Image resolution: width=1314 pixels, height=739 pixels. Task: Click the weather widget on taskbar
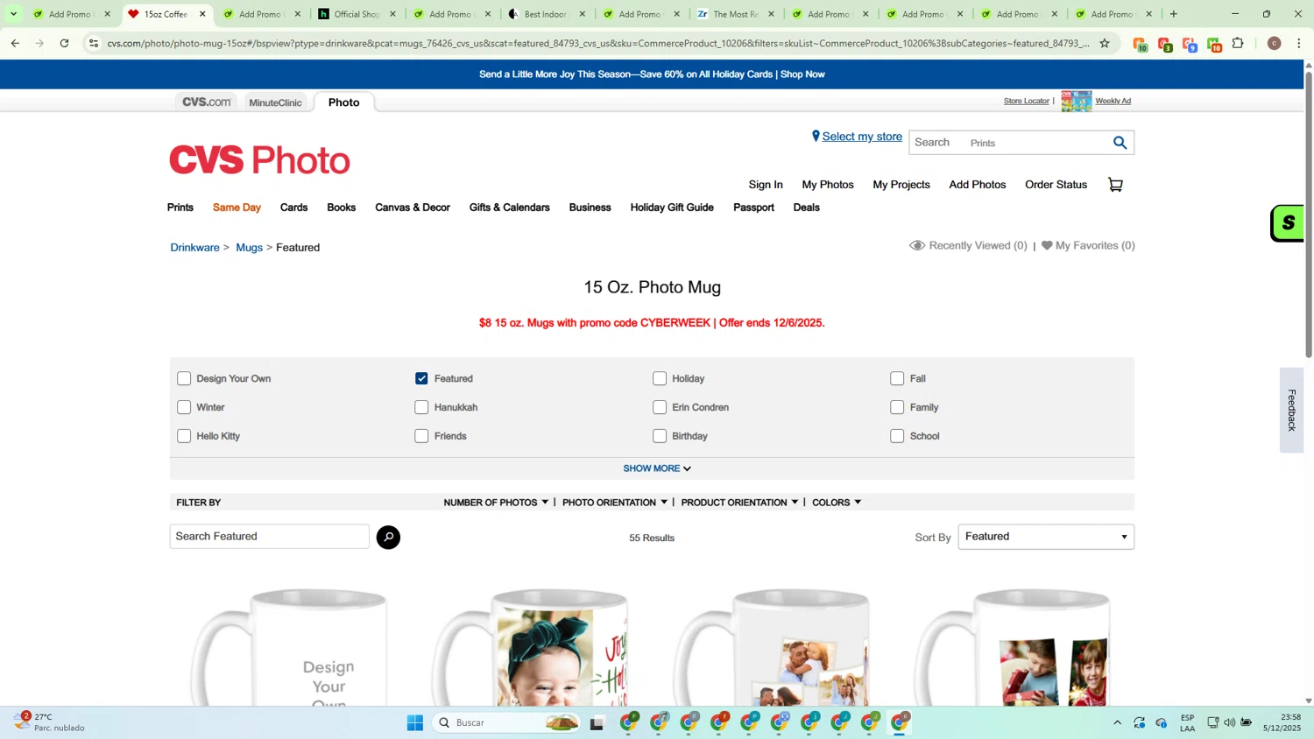point(50,722)
